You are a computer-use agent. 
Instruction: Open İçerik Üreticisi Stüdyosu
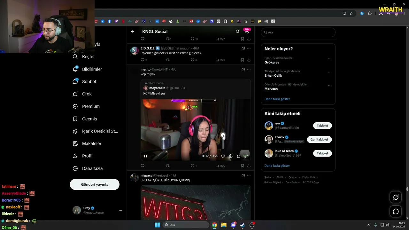click(x=96, y=131)
